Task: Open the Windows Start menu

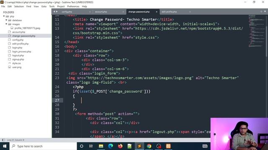Action: 5,146
